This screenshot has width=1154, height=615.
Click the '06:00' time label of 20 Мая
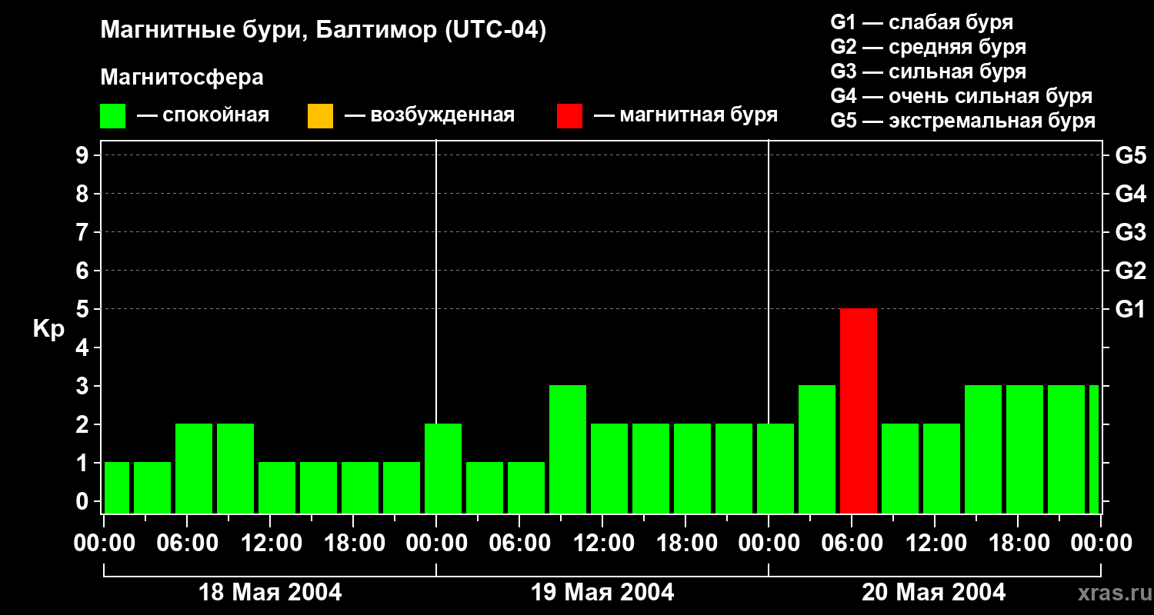852,544
